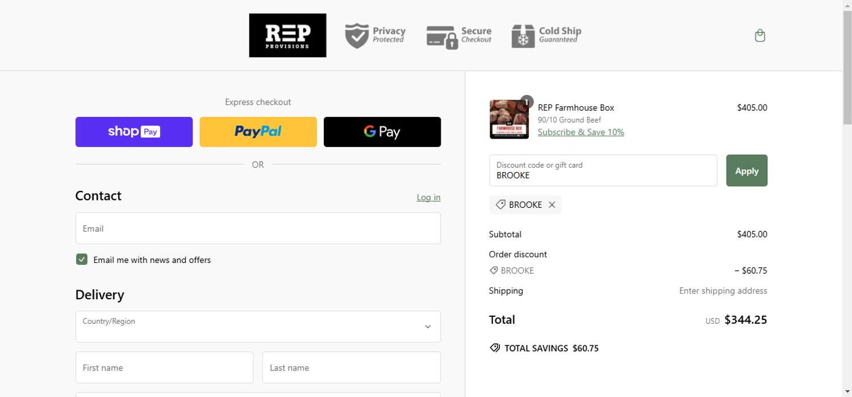Click the total amount $344.25
The width and height of the screenshot is (852, 397).
[x=746, y=320]
